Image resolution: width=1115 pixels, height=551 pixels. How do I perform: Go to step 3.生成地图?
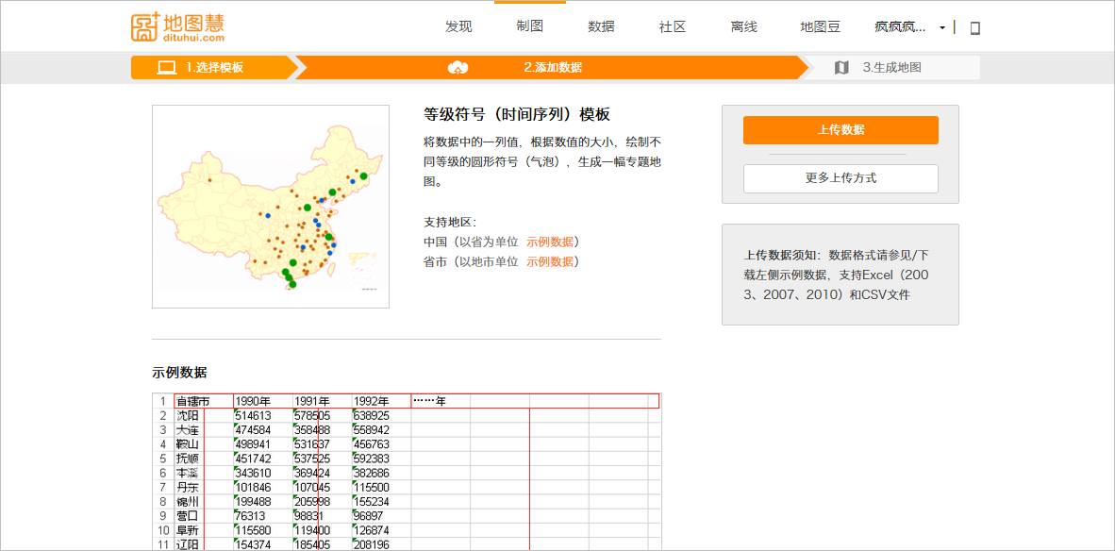click(891, 68)
